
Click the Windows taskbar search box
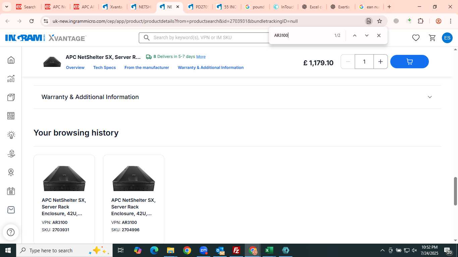[x=64, y=250]
